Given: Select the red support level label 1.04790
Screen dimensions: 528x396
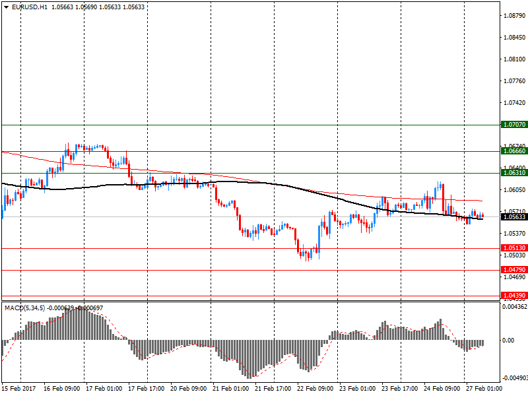Looking at the screenshot, I should click(x=514, y=270).
